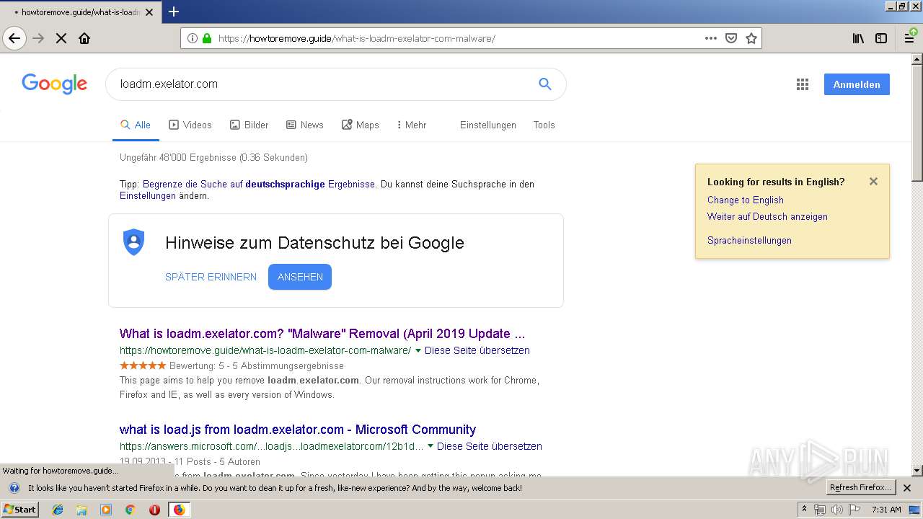Open the search Tools option

[x=544, y=125]
